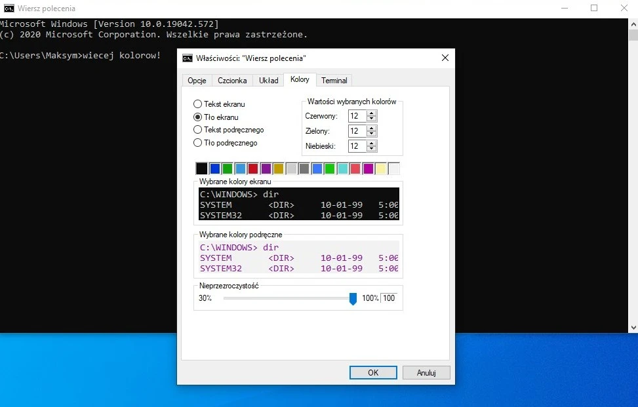
Task: Click the cmd icon in Properties title bar
Action: point(188,58)
